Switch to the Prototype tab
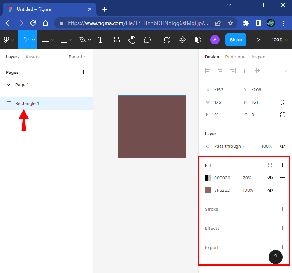Viewport: 292px width, 273px height. tap(235, 57)
